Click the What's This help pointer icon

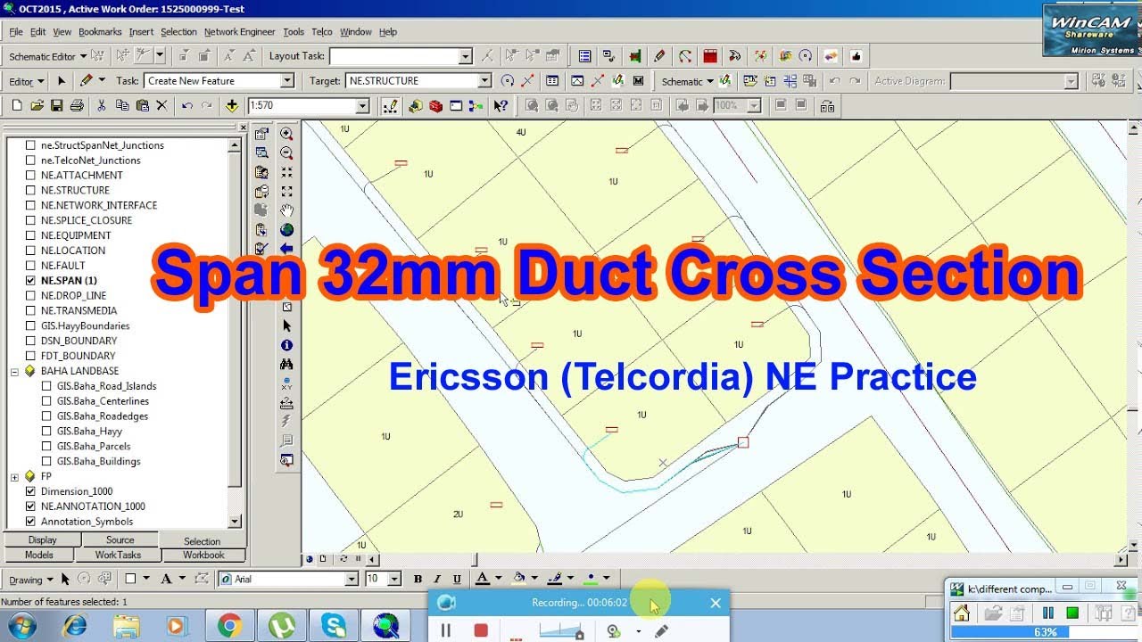(501, 105)
